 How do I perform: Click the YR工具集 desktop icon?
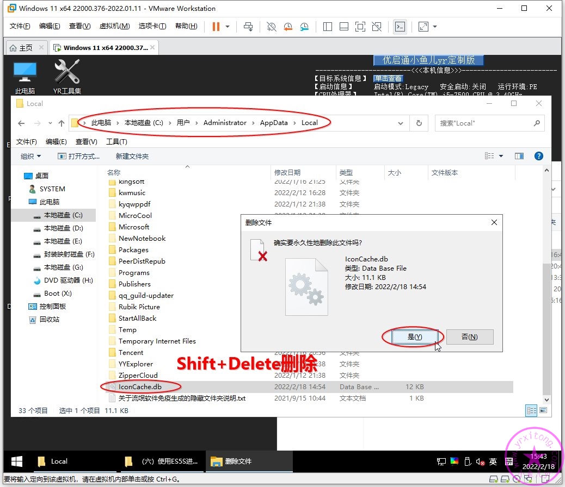tap(67, 77)
